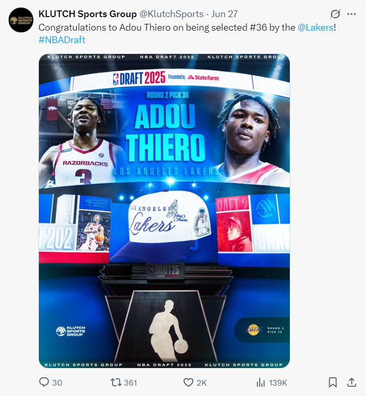This screenshot has width=366, height=396.
Task: Open the Jun 27 post timestamp
Action: (x=224, y=14)
